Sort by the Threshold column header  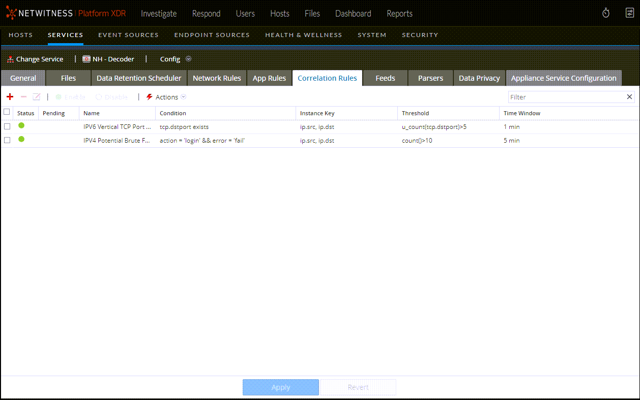[x=416, y=113]
